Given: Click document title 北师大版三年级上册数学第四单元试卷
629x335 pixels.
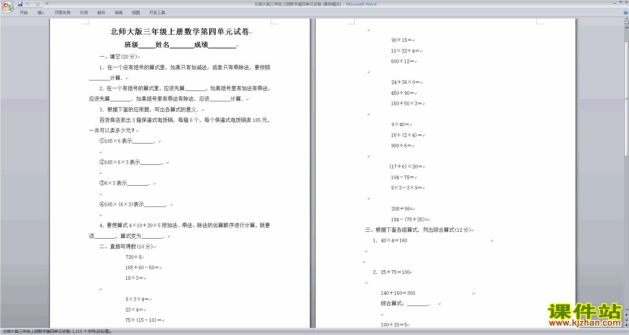Looking at the screenshot, I should [x=180, y=32].
